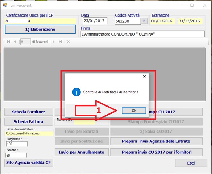
Task: Click into the Data field 23/01/2017
Action: 95,21
